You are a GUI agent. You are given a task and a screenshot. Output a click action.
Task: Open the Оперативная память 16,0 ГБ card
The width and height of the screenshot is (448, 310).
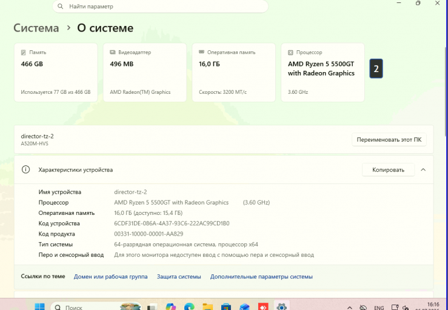coord(234,72)
